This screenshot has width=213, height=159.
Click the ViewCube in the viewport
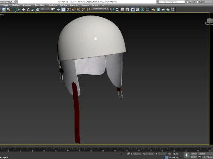click(209, 22)
